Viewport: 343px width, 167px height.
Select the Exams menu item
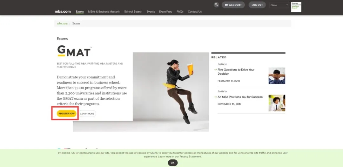tap(80, 11)
